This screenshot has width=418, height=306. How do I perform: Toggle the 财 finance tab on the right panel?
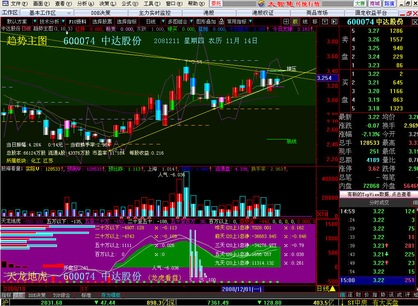pyautogui.click(x=359, y=295)
